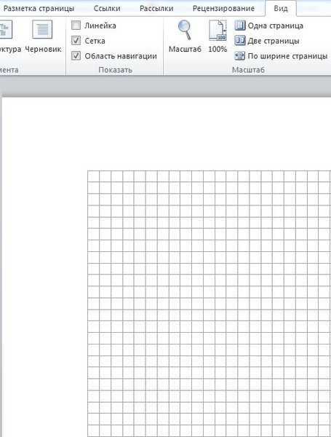The width and height of the screenshot is (331, 437).
Task: Open the Рассылки ribbon tab
Action: coord(156,8)
